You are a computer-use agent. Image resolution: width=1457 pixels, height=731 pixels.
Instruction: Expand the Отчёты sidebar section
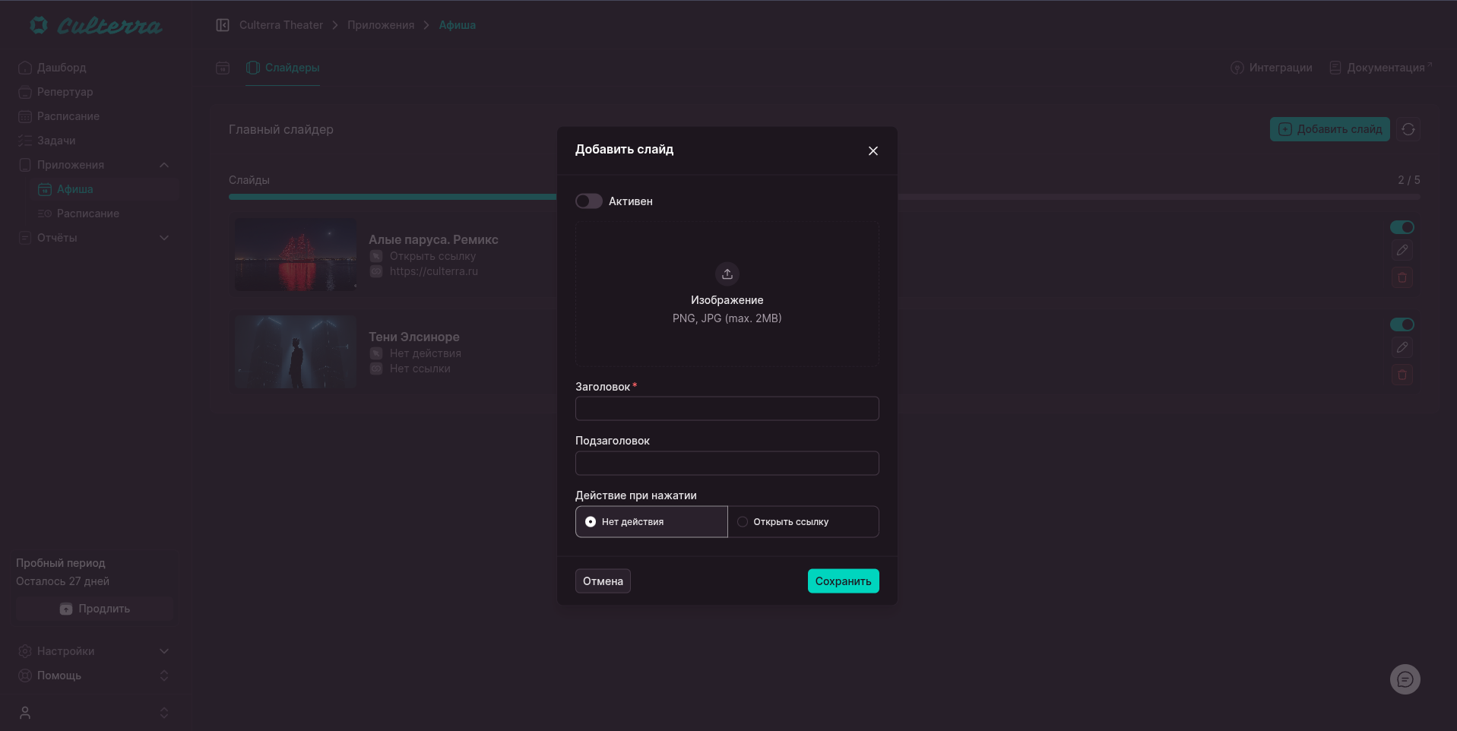click(x=164, y=238)
